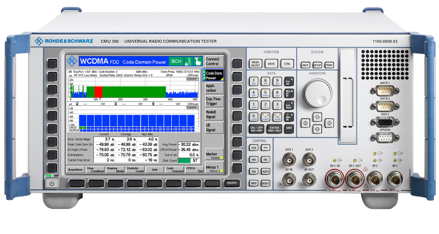
Task: Click the ESCAPE key
Action: click(232, 183)
